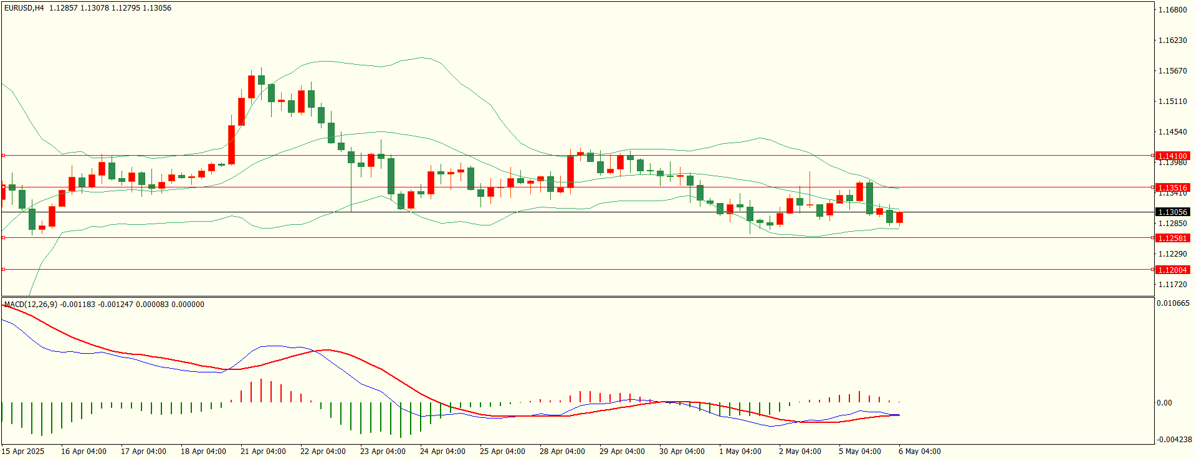Click the 22 Apr 04:00 time label
This screenshot has height=459, width=1194.
click(x=323, y=452)
